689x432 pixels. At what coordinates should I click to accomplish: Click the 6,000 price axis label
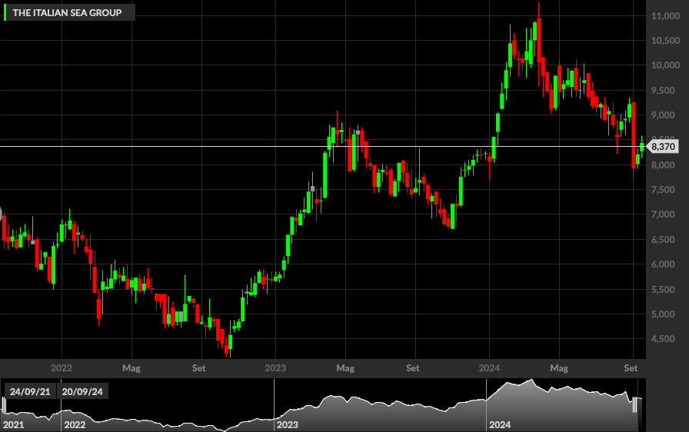click(663, 264)
